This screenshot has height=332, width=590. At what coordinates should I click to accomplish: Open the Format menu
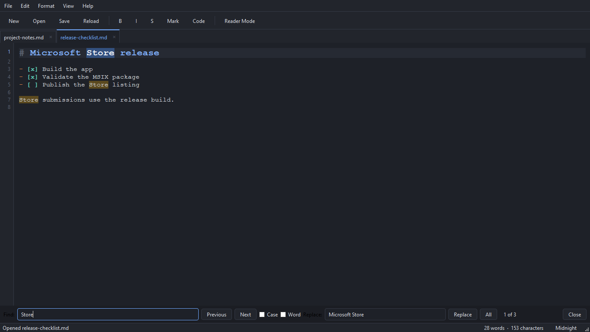click(x=46, y=6)
